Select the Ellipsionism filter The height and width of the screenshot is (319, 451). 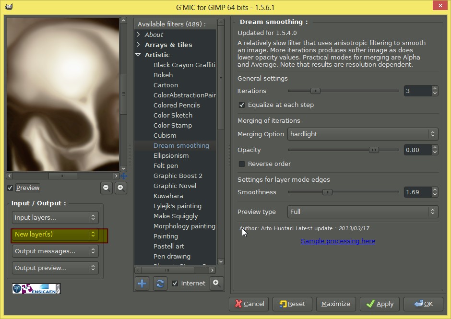pos(171,155)
